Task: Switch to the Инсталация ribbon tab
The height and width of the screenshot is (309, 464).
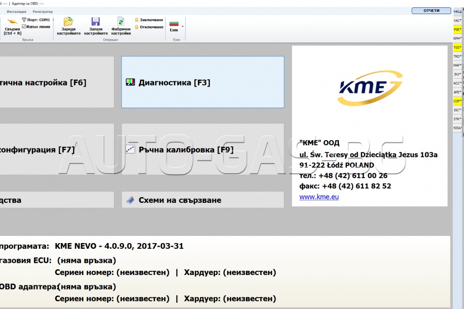Action: pyautogui.click(x=16, y=11)
